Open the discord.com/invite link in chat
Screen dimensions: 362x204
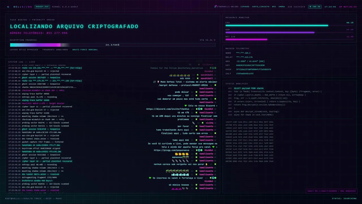[x=168, y=109]
